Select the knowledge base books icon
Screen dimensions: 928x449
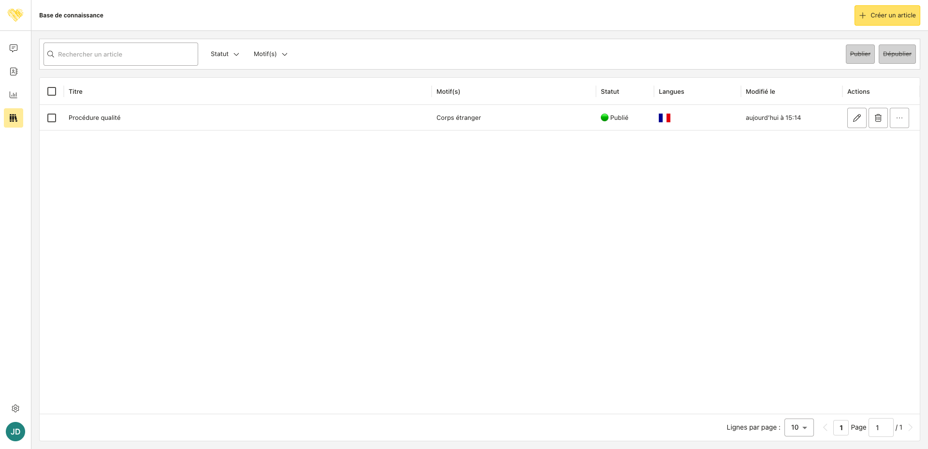14,118
